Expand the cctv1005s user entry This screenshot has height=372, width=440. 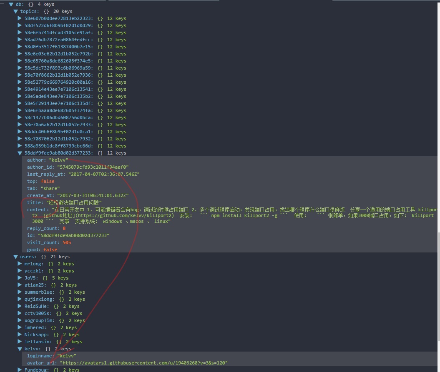pyautogui.click(x=20, y=313)
